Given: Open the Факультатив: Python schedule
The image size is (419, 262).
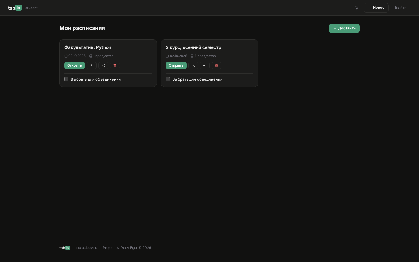Looking at the screenshot, I should click(x=74, y=65).
